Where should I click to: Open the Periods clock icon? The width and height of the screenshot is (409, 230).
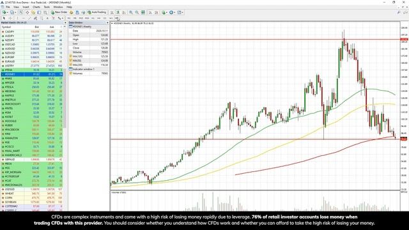pos(171,12)
